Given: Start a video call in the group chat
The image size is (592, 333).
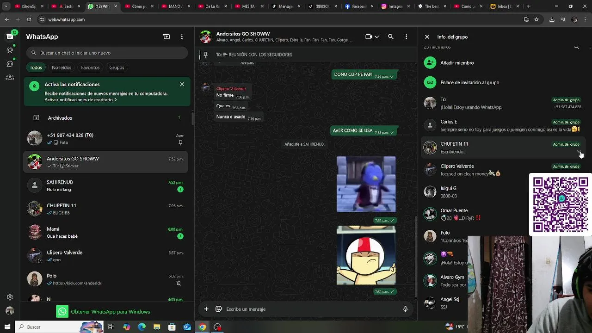Looking at the screenshot, I should (369, 37).
